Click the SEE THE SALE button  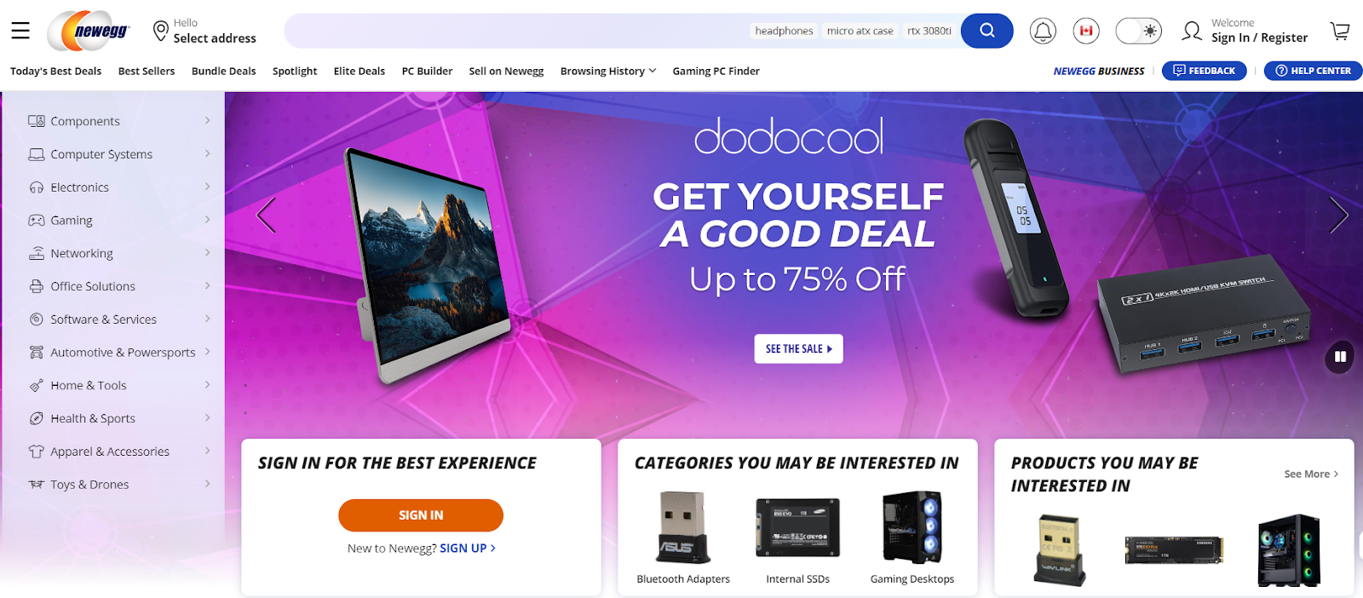coord(798,348)
